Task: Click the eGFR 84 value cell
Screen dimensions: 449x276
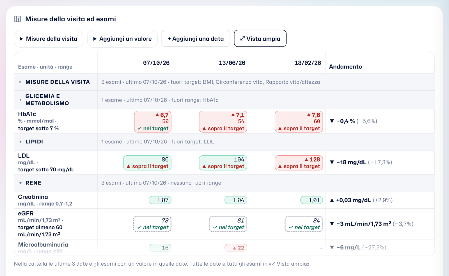Action: click(304, 224)
